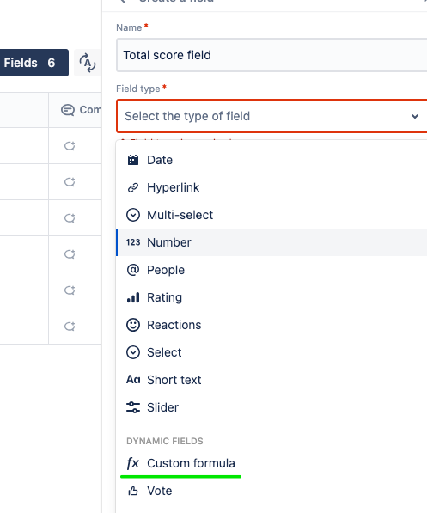This screenshot has height=513, width=427.
Task: Click the Rating bar chart icon
Action: coord(133,297)
